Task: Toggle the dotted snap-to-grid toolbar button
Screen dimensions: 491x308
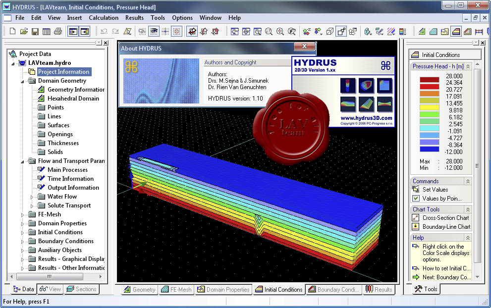Action: pyautogui.click(x=142, y=31)
